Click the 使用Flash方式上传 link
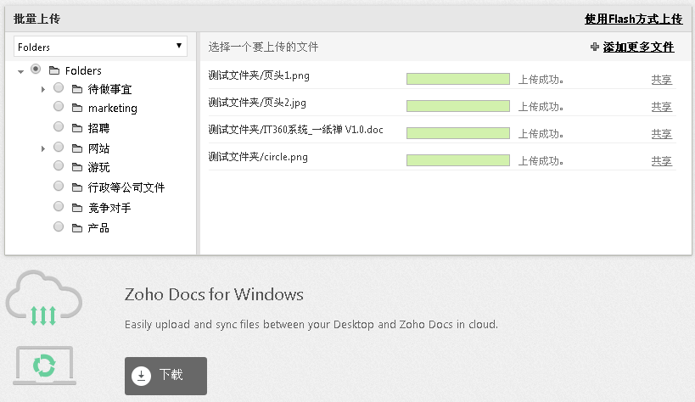Image resolution: width=695 pixels, height=402 pixels. (633, 19)
